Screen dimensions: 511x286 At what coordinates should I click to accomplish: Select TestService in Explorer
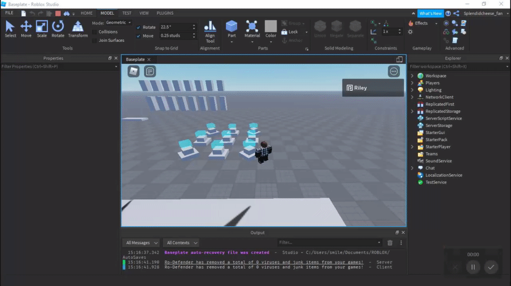[x=436, y=182]
